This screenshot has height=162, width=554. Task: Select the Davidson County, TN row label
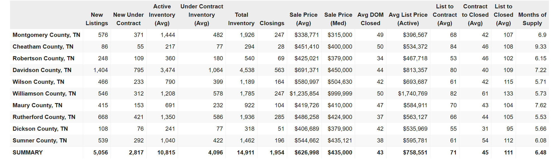pos(42,70)
